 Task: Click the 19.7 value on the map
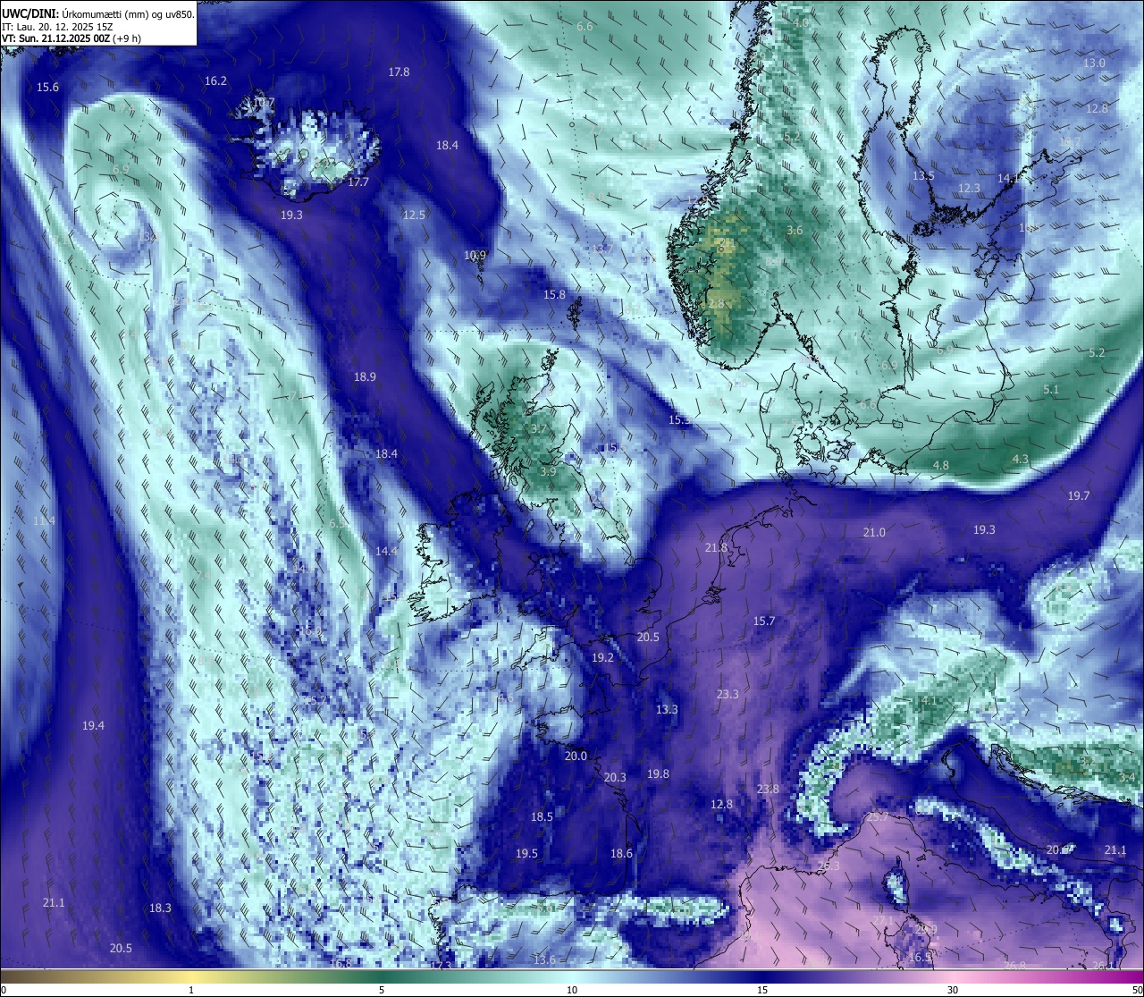tap(1079, 496)
